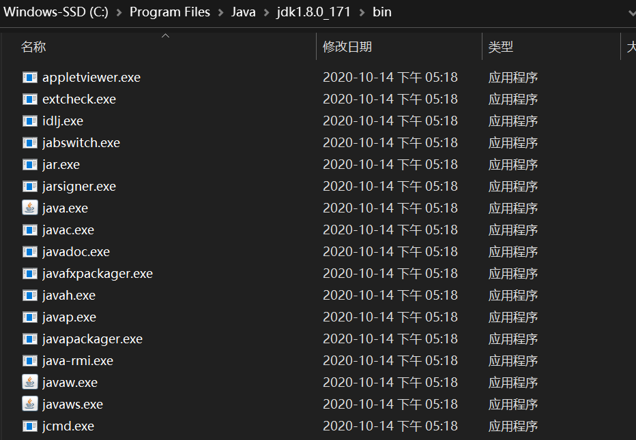Click the modified date of javac.exe
Screen dimensions: 636x440
point(390,230)
